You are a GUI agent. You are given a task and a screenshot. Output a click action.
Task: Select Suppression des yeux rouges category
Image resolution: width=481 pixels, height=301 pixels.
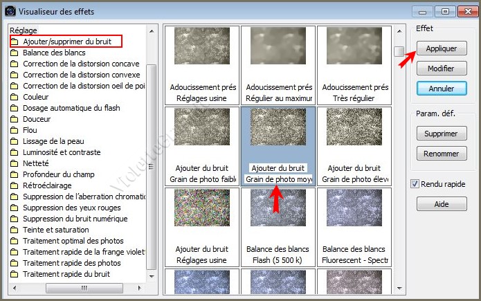(x=72, y=208)
